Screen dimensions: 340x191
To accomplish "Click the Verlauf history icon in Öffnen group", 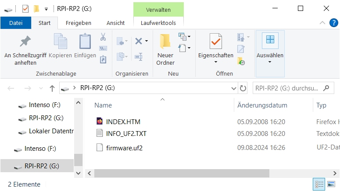I will (241, 62).
